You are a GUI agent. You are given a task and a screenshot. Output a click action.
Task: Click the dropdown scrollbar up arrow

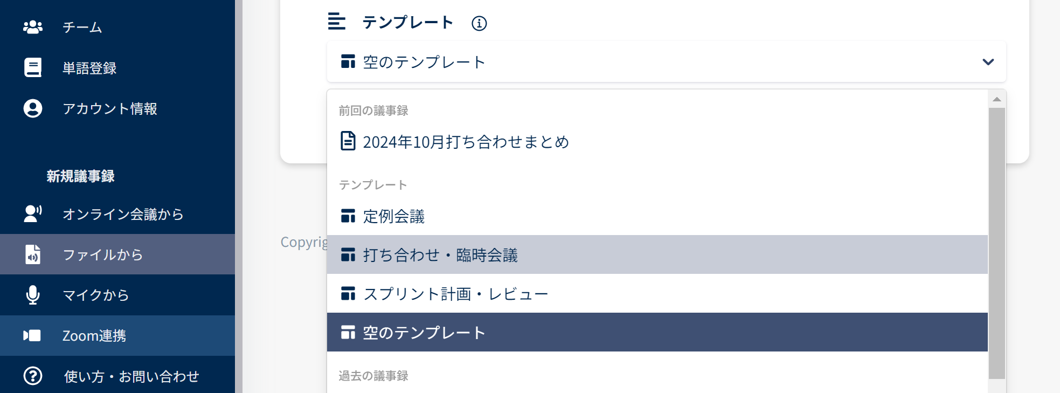(x=997, y=99)
